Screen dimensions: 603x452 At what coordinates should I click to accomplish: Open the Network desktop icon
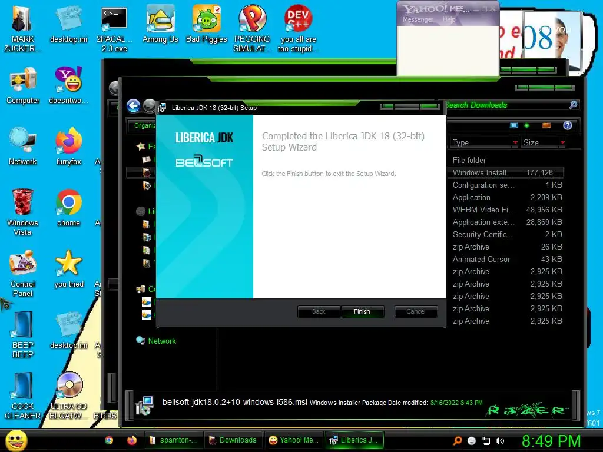coord(23,147)
